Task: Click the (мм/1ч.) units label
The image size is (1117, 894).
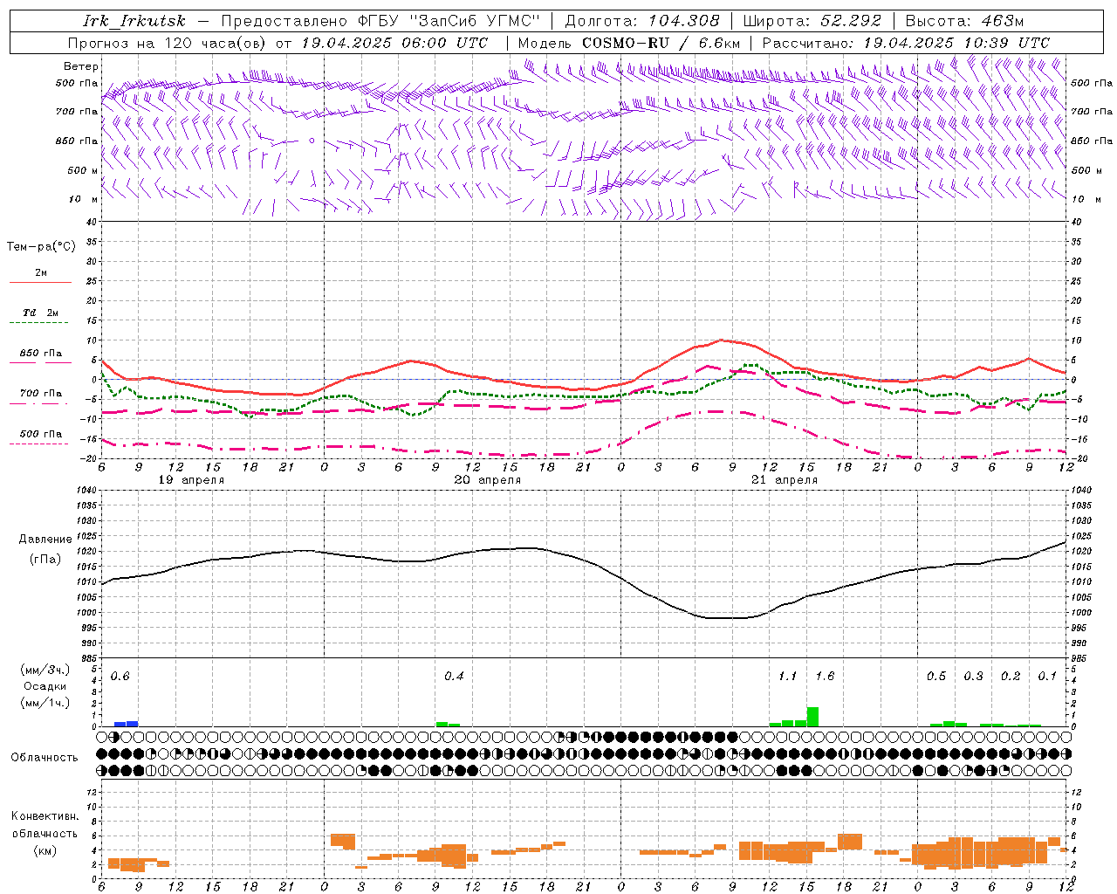Action: [45, 703]
